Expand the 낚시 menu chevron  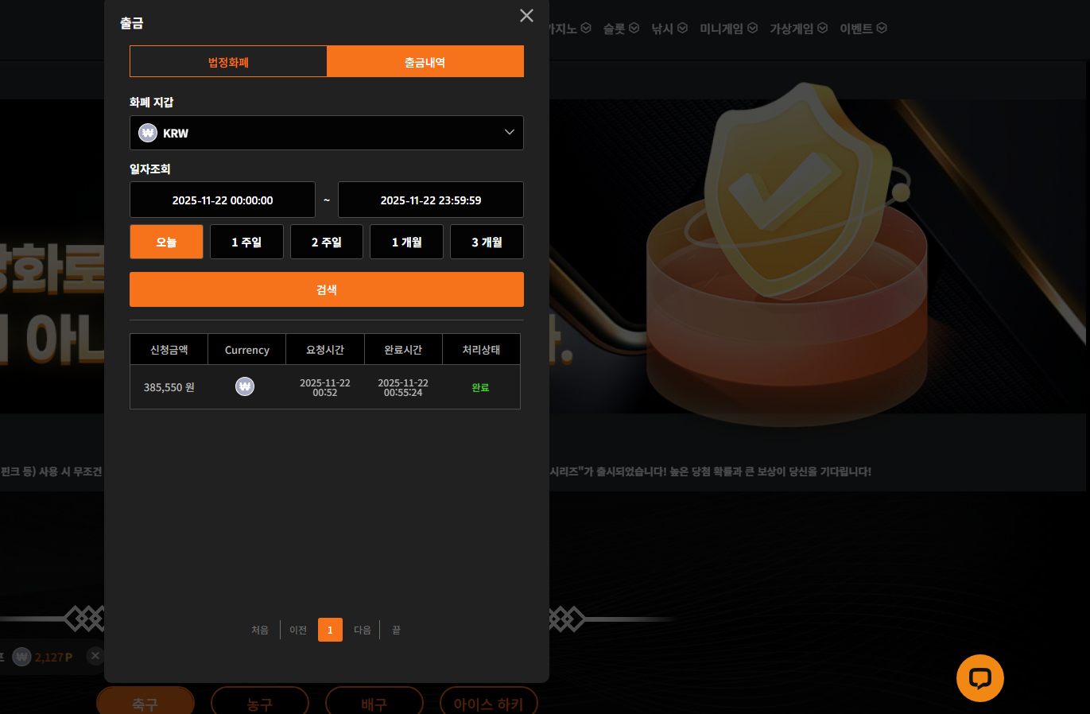pyautogui.click(x=682, y=28)
